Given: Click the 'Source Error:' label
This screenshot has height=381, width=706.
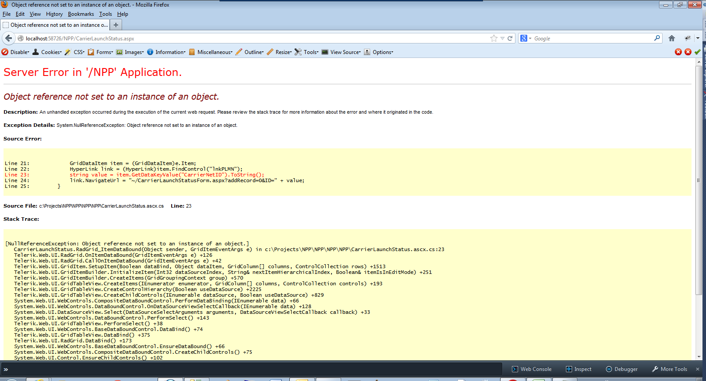Looking at the screenshot, I should (x=22, y=139).
